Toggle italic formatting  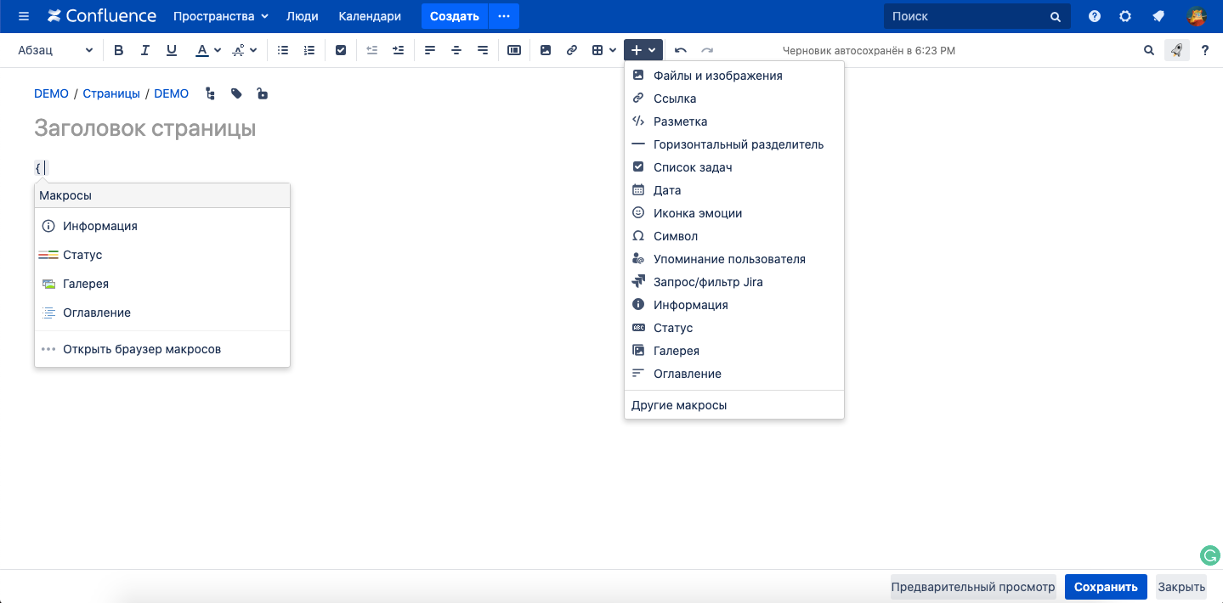pos(145,50)
